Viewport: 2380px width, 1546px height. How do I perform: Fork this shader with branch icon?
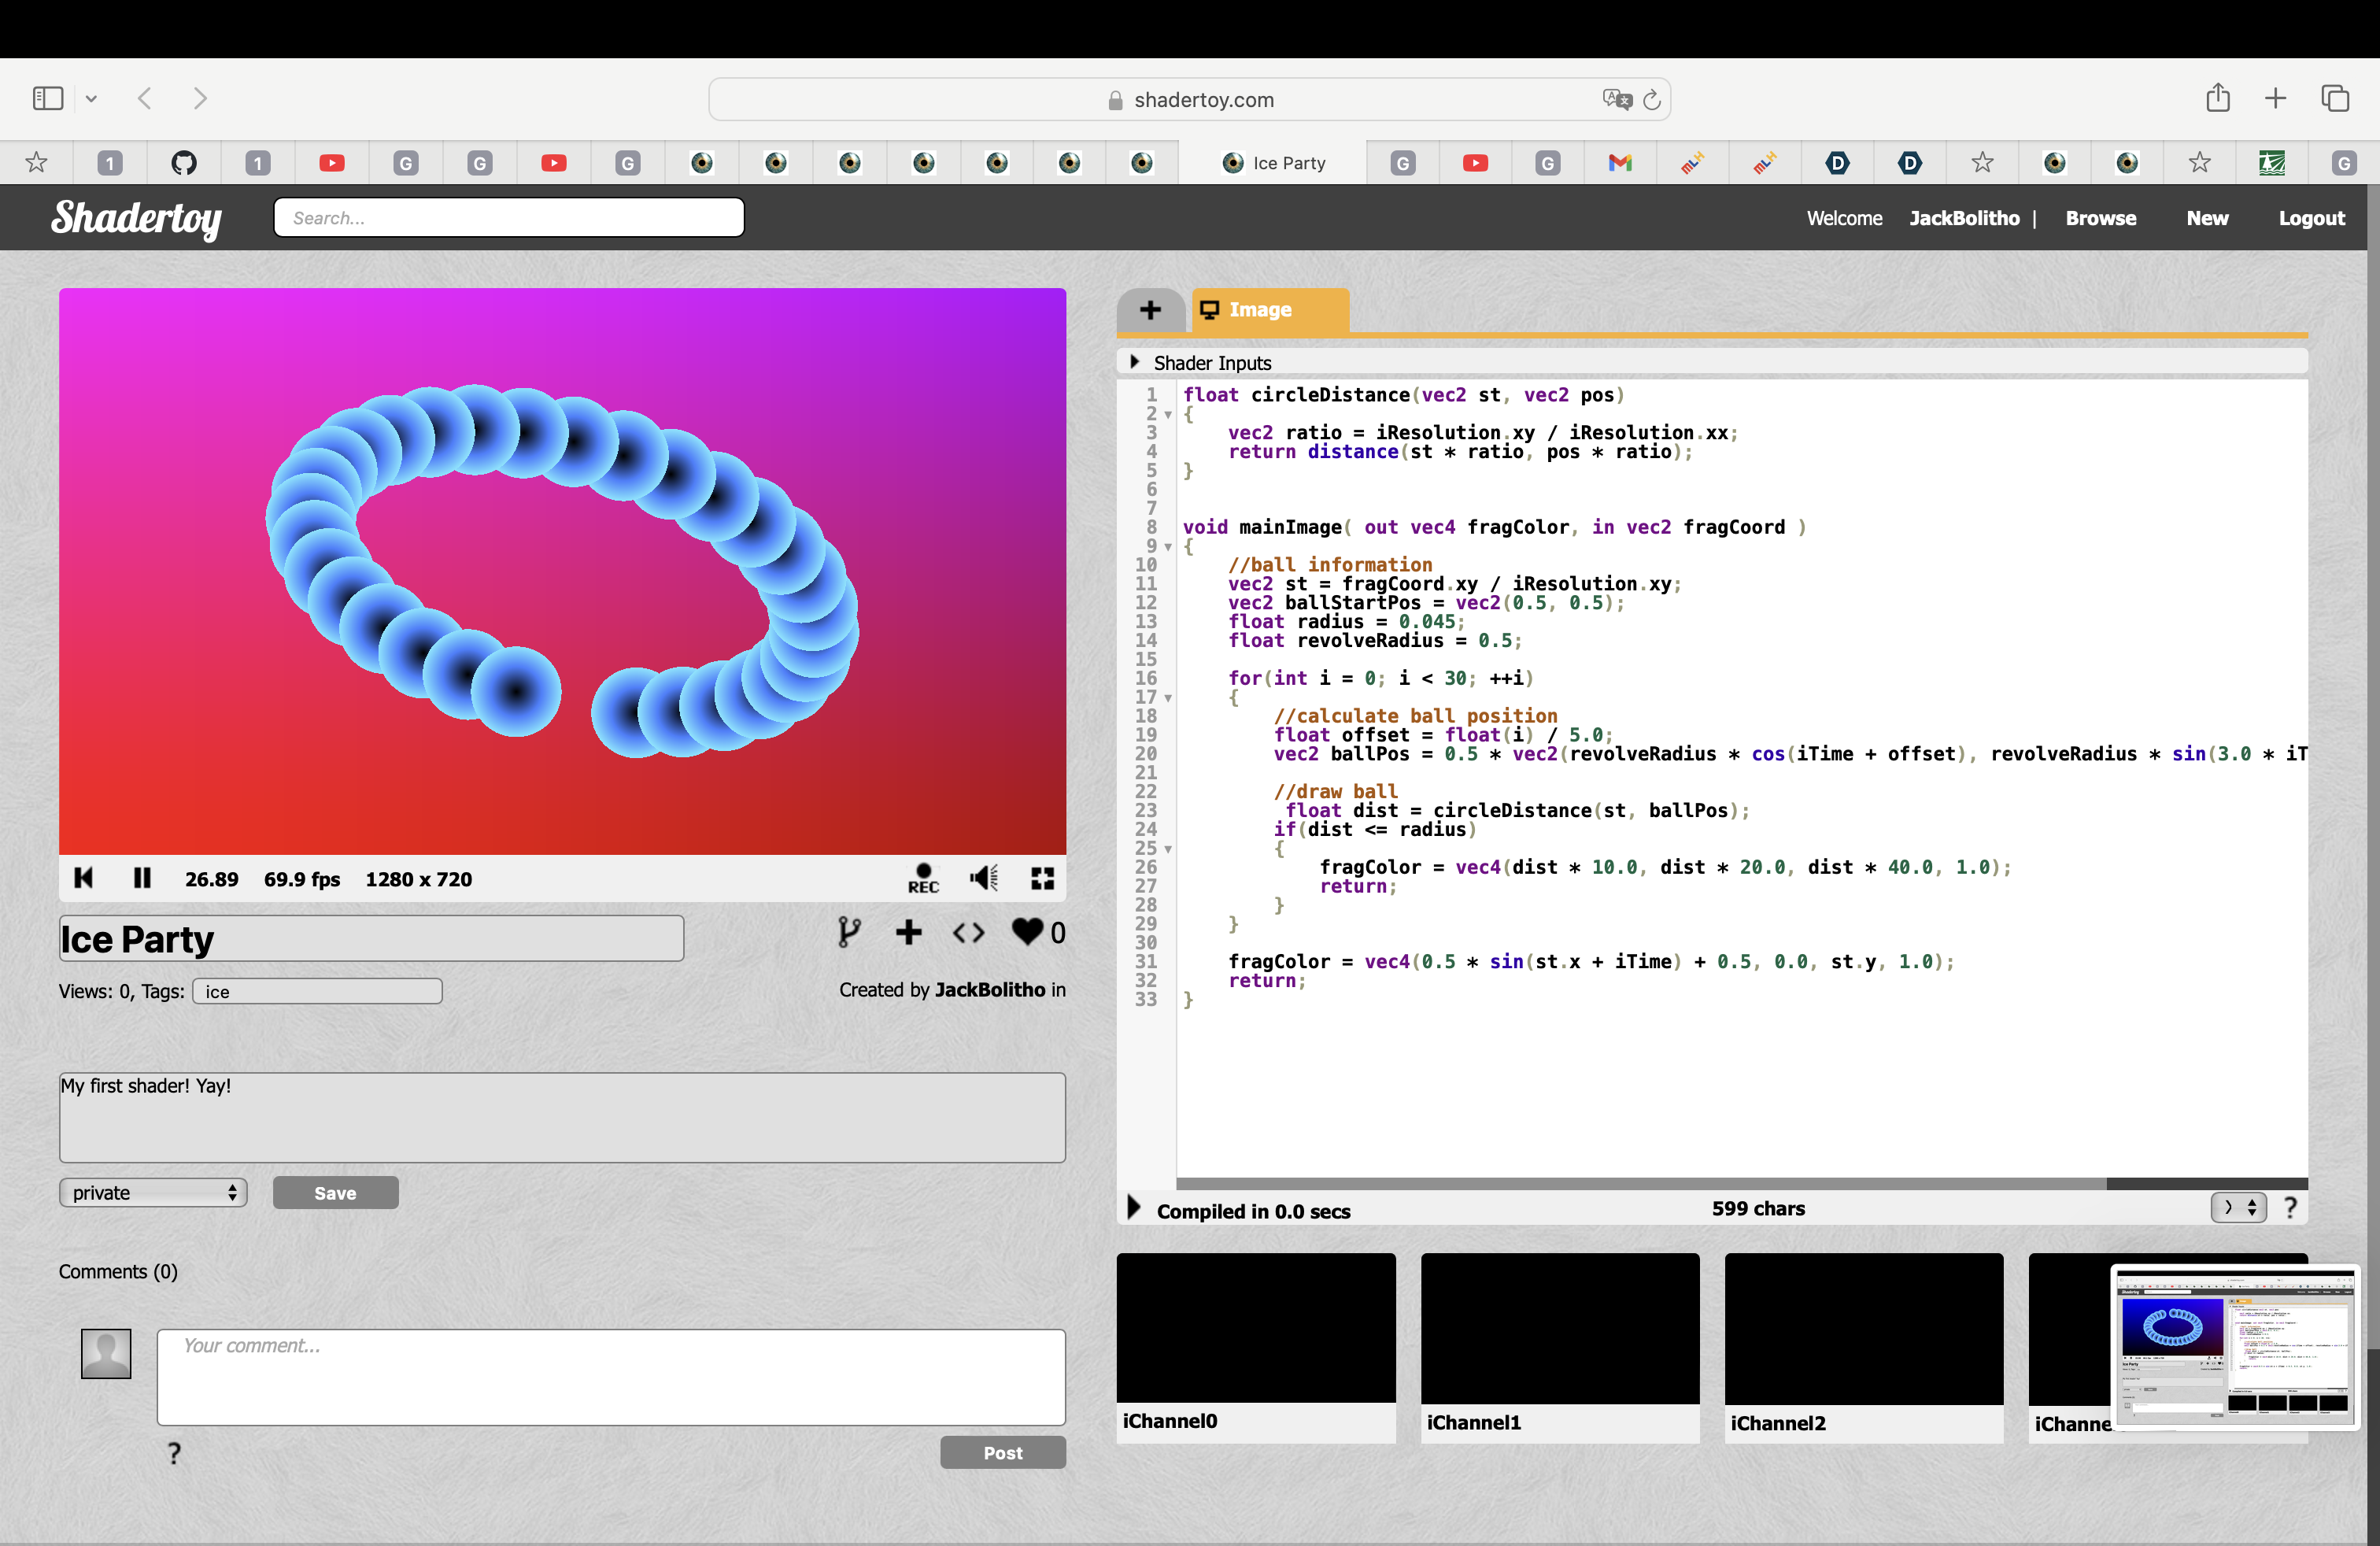(848, 932)
